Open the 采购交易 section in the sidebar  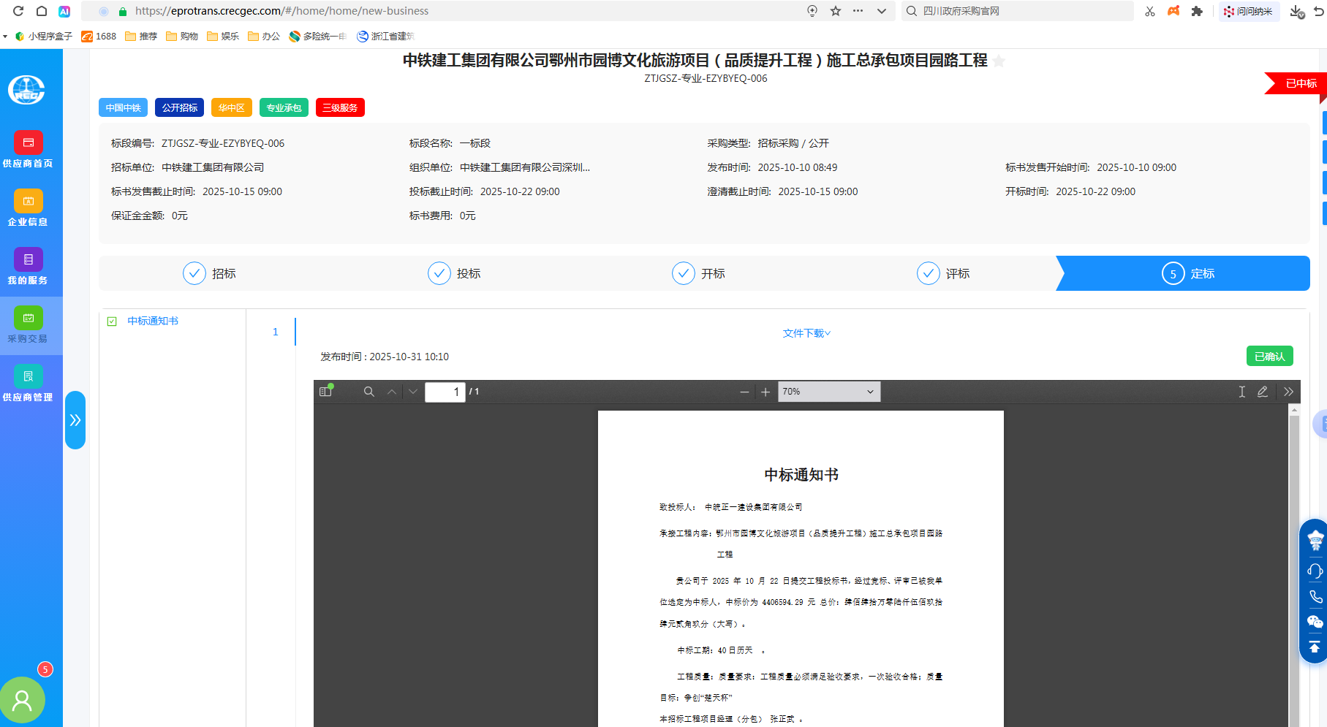28,325
